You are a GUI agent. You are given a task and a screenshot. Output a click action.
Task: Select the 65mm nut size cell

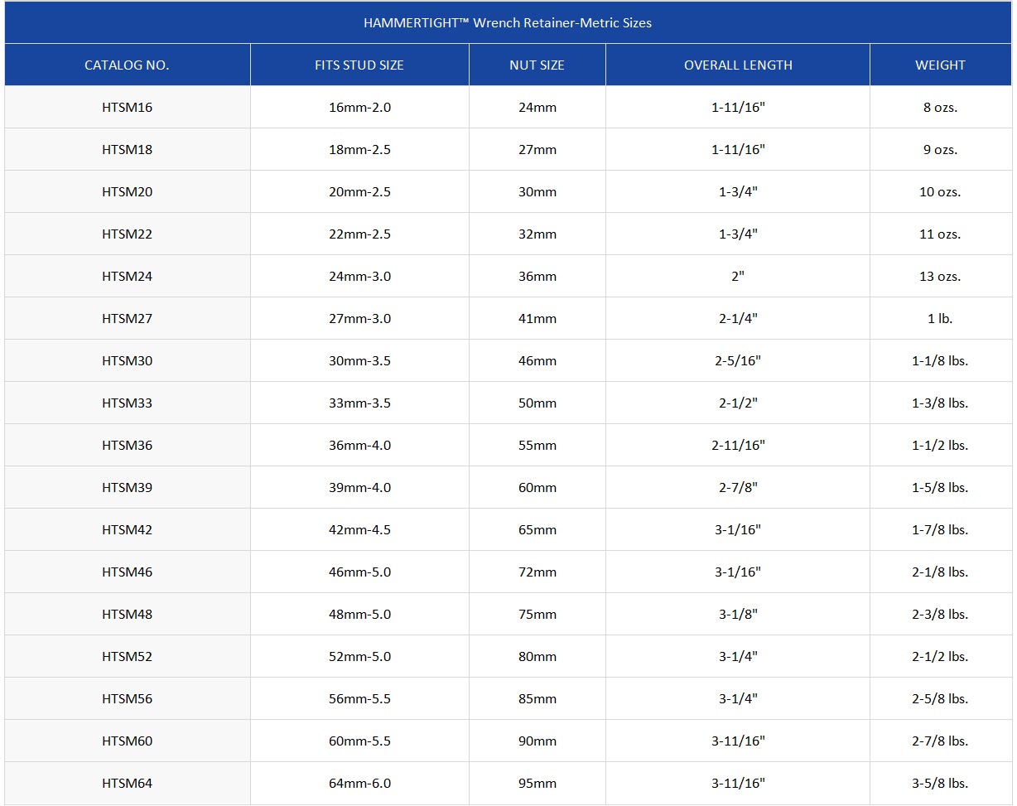pos(537,530)
